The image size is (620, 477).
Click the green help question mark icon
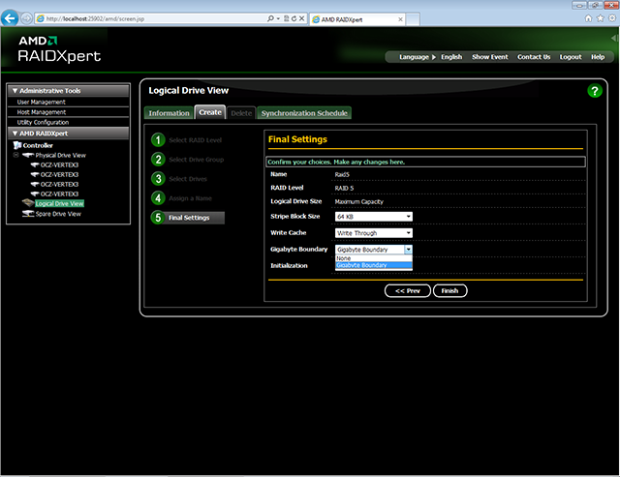coord(594,91)
